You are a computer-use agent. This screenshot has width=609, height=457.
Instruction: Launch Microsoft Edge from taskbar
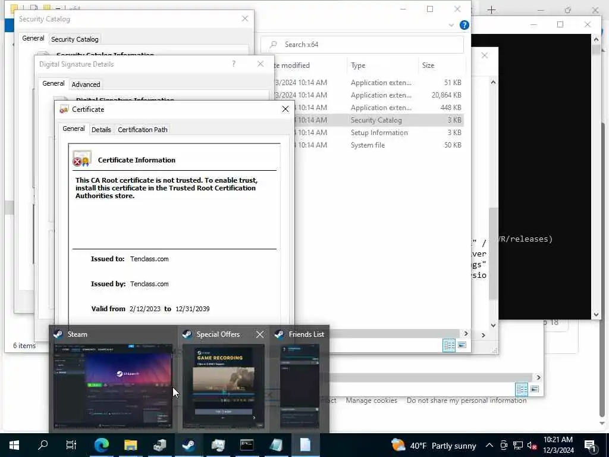pos(101,445)
